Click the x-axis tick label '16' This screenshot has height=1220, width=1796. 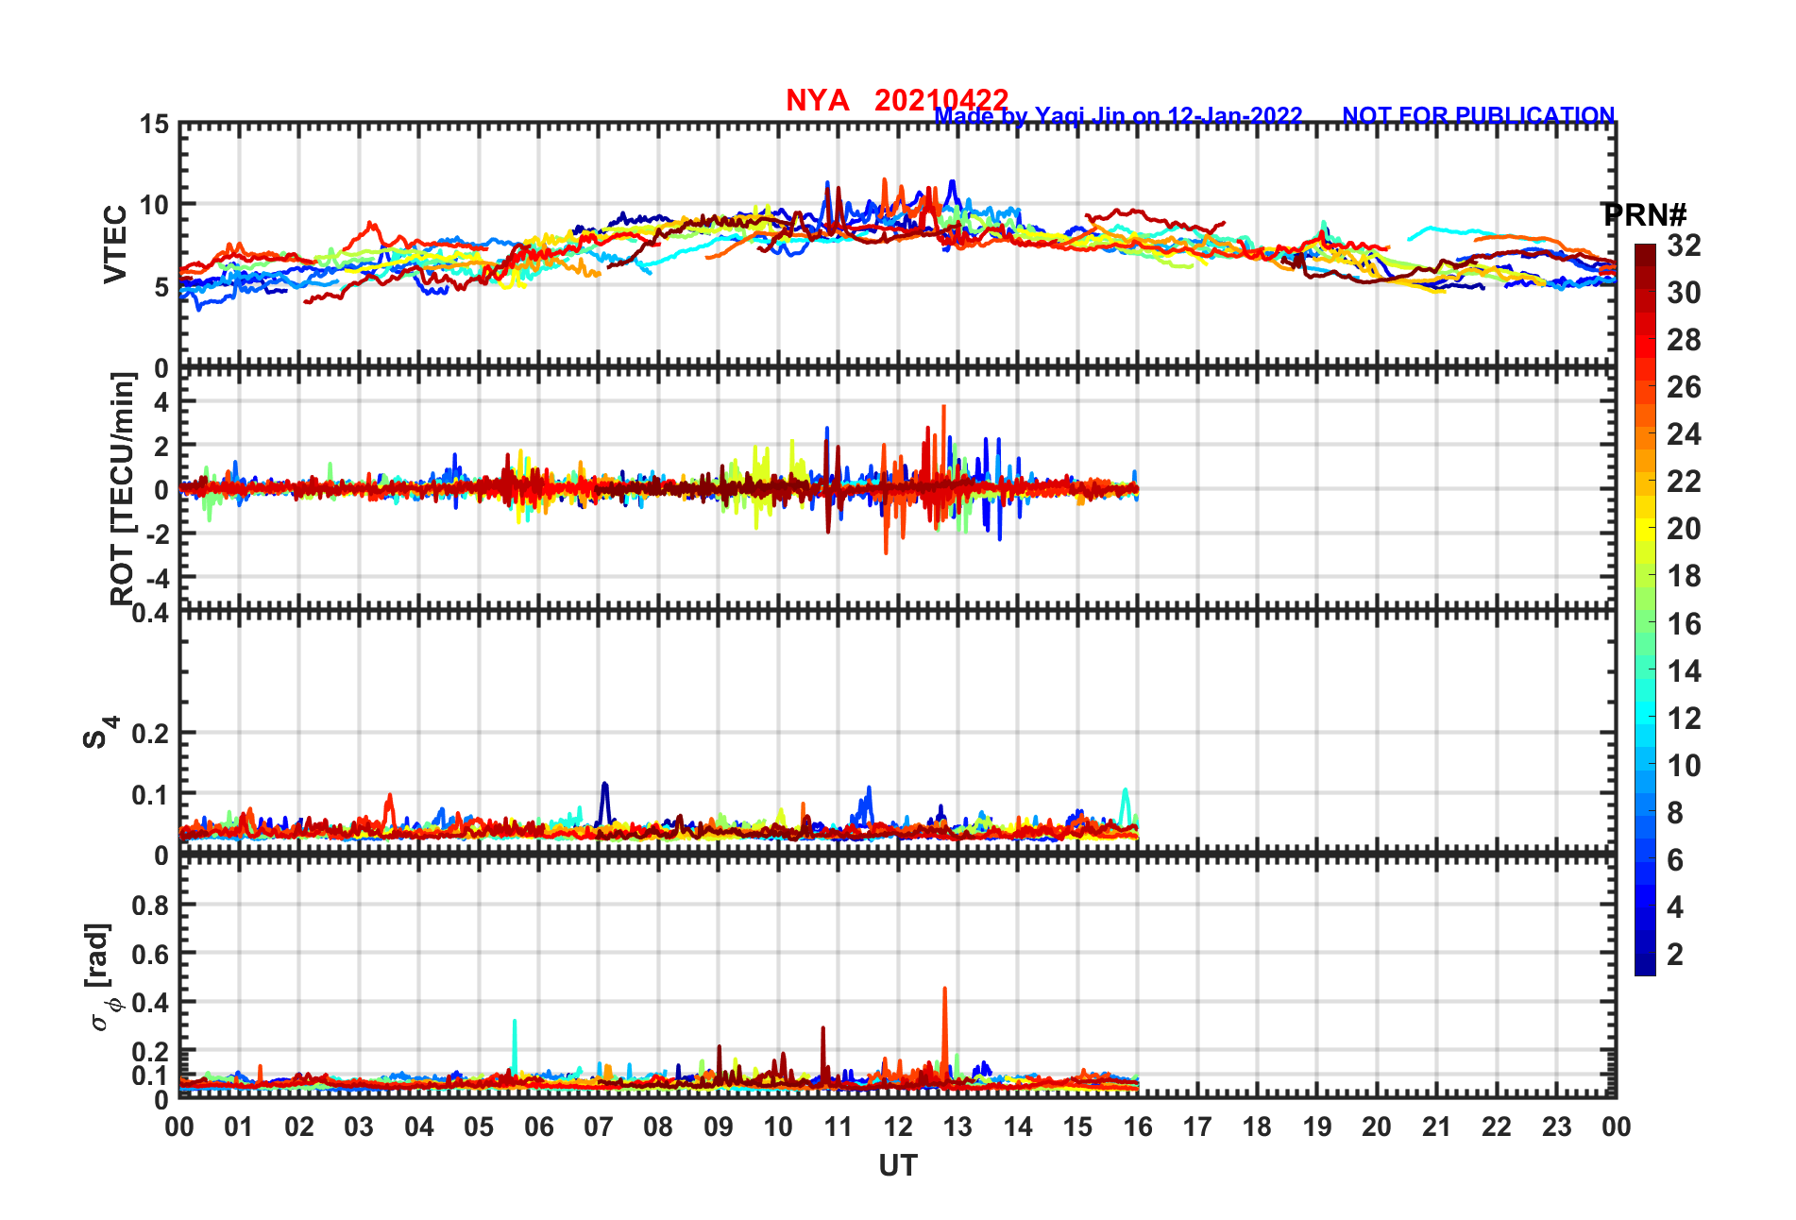[1138, 1127]
